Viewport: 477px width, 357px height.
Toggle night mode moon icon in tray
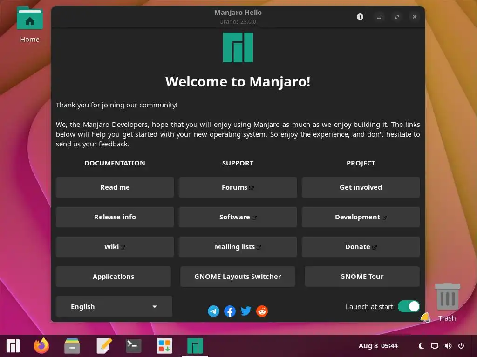click(421, 346)
